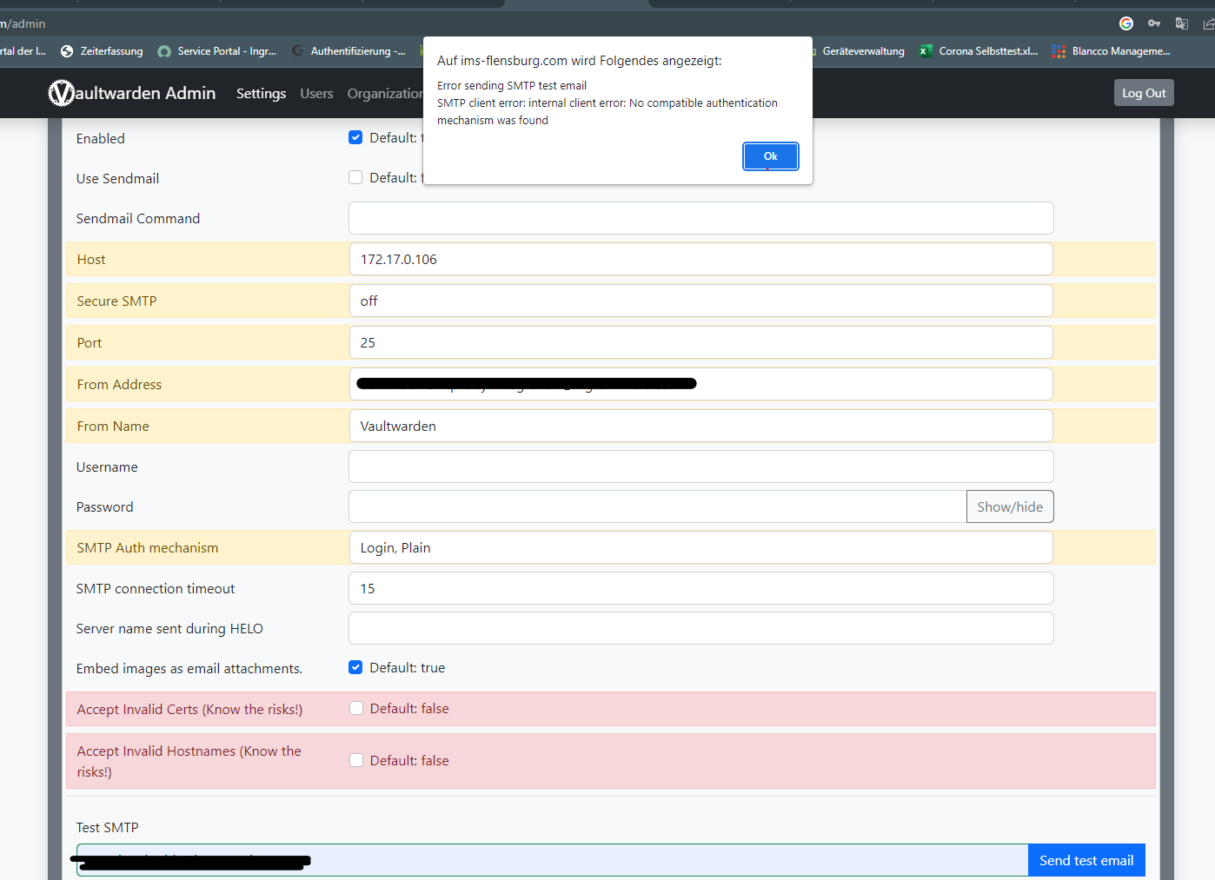Open the password manager key icon
Viewport: 1215px width, 880px height.
click(1153, 23)
